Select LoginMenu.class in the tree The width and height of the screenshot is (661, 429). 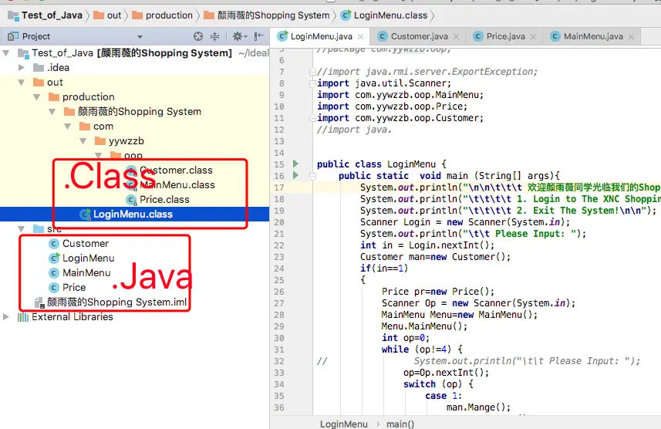click(133, 214)
